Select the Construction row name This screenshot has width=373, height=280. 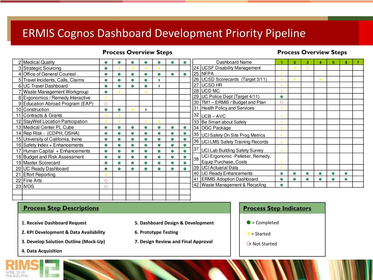tap(36, 109)
